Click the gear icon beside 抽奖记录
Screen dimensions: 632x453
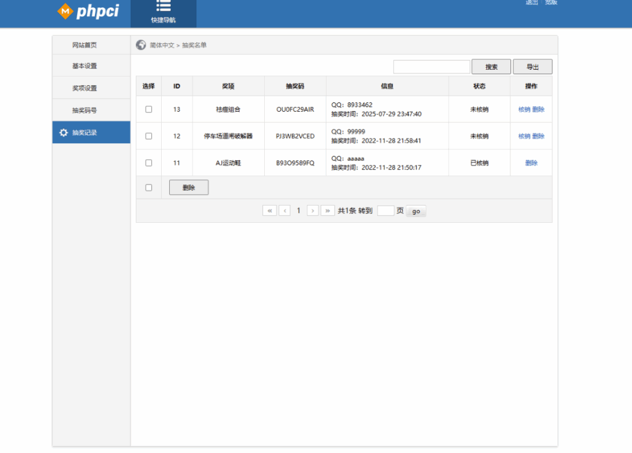pyautogui.click(x=64, y=133)
